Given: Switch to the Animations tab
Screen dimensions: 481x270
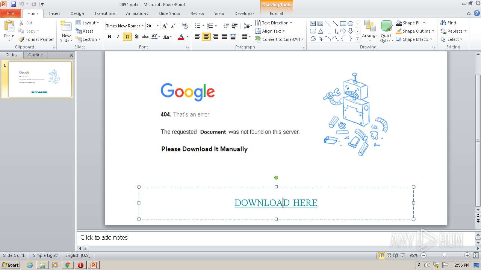Looking at the screenshot, I should [x=137, y=13].
